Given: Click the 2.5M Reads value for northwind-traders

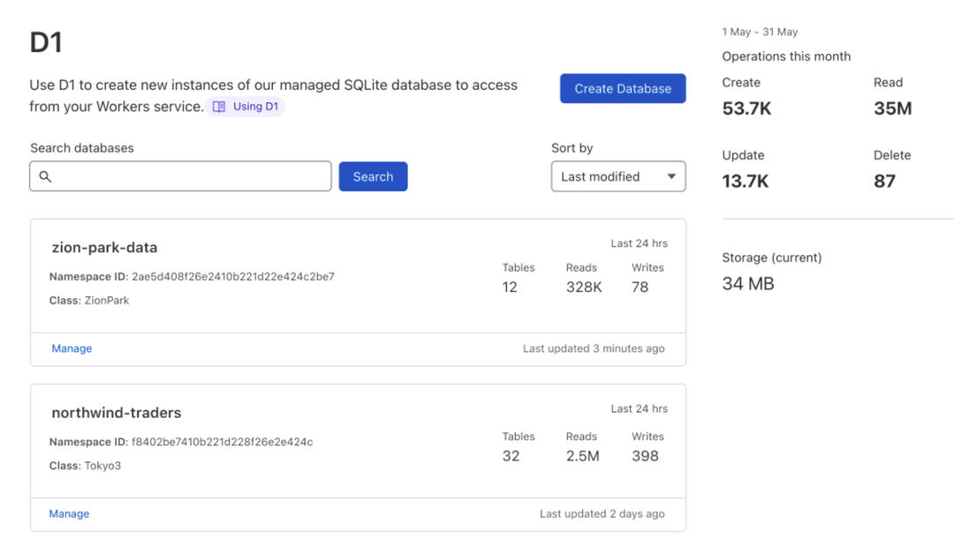Looking at the screenshot, I should pos(582,456).
